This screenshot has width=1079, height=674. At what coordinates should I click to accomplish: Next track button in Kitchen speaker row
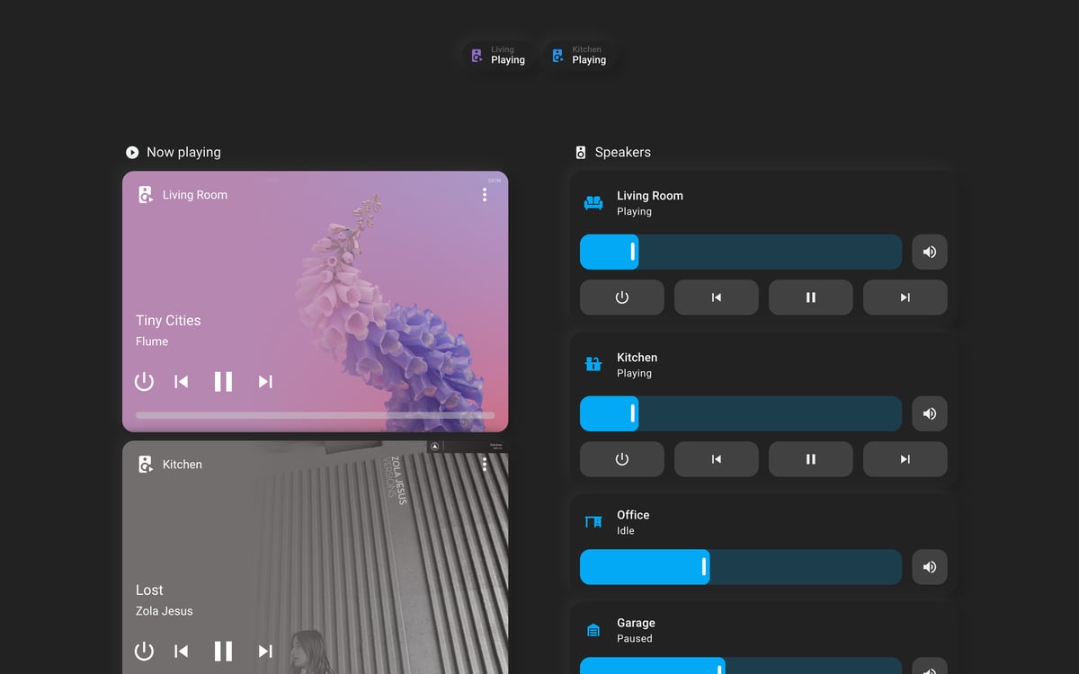905,459
